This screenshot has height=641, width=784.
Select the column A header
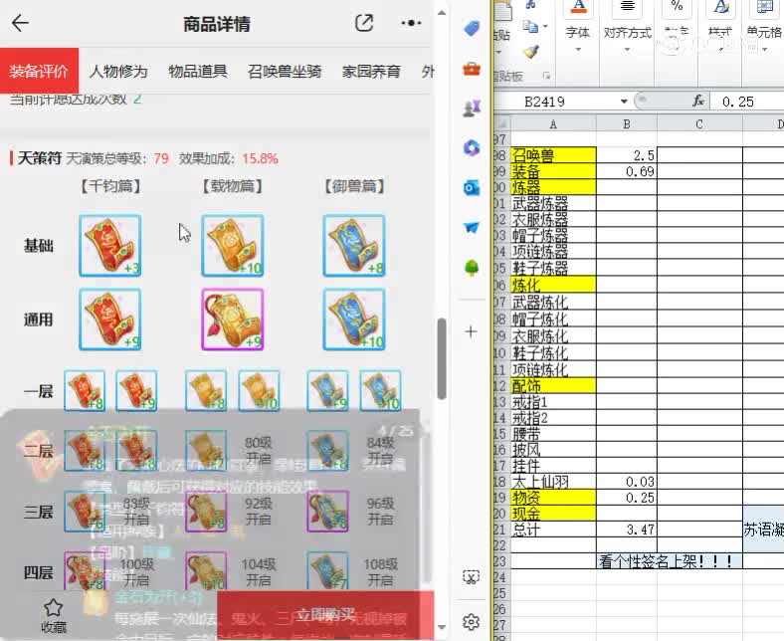tap(553, 124)
